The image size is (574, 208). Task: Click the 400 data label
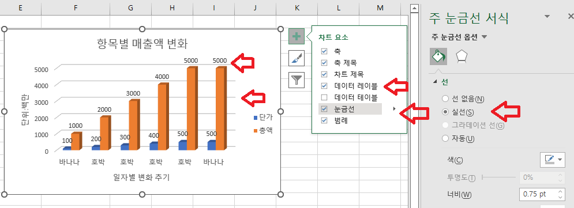(x=154, y=135)
